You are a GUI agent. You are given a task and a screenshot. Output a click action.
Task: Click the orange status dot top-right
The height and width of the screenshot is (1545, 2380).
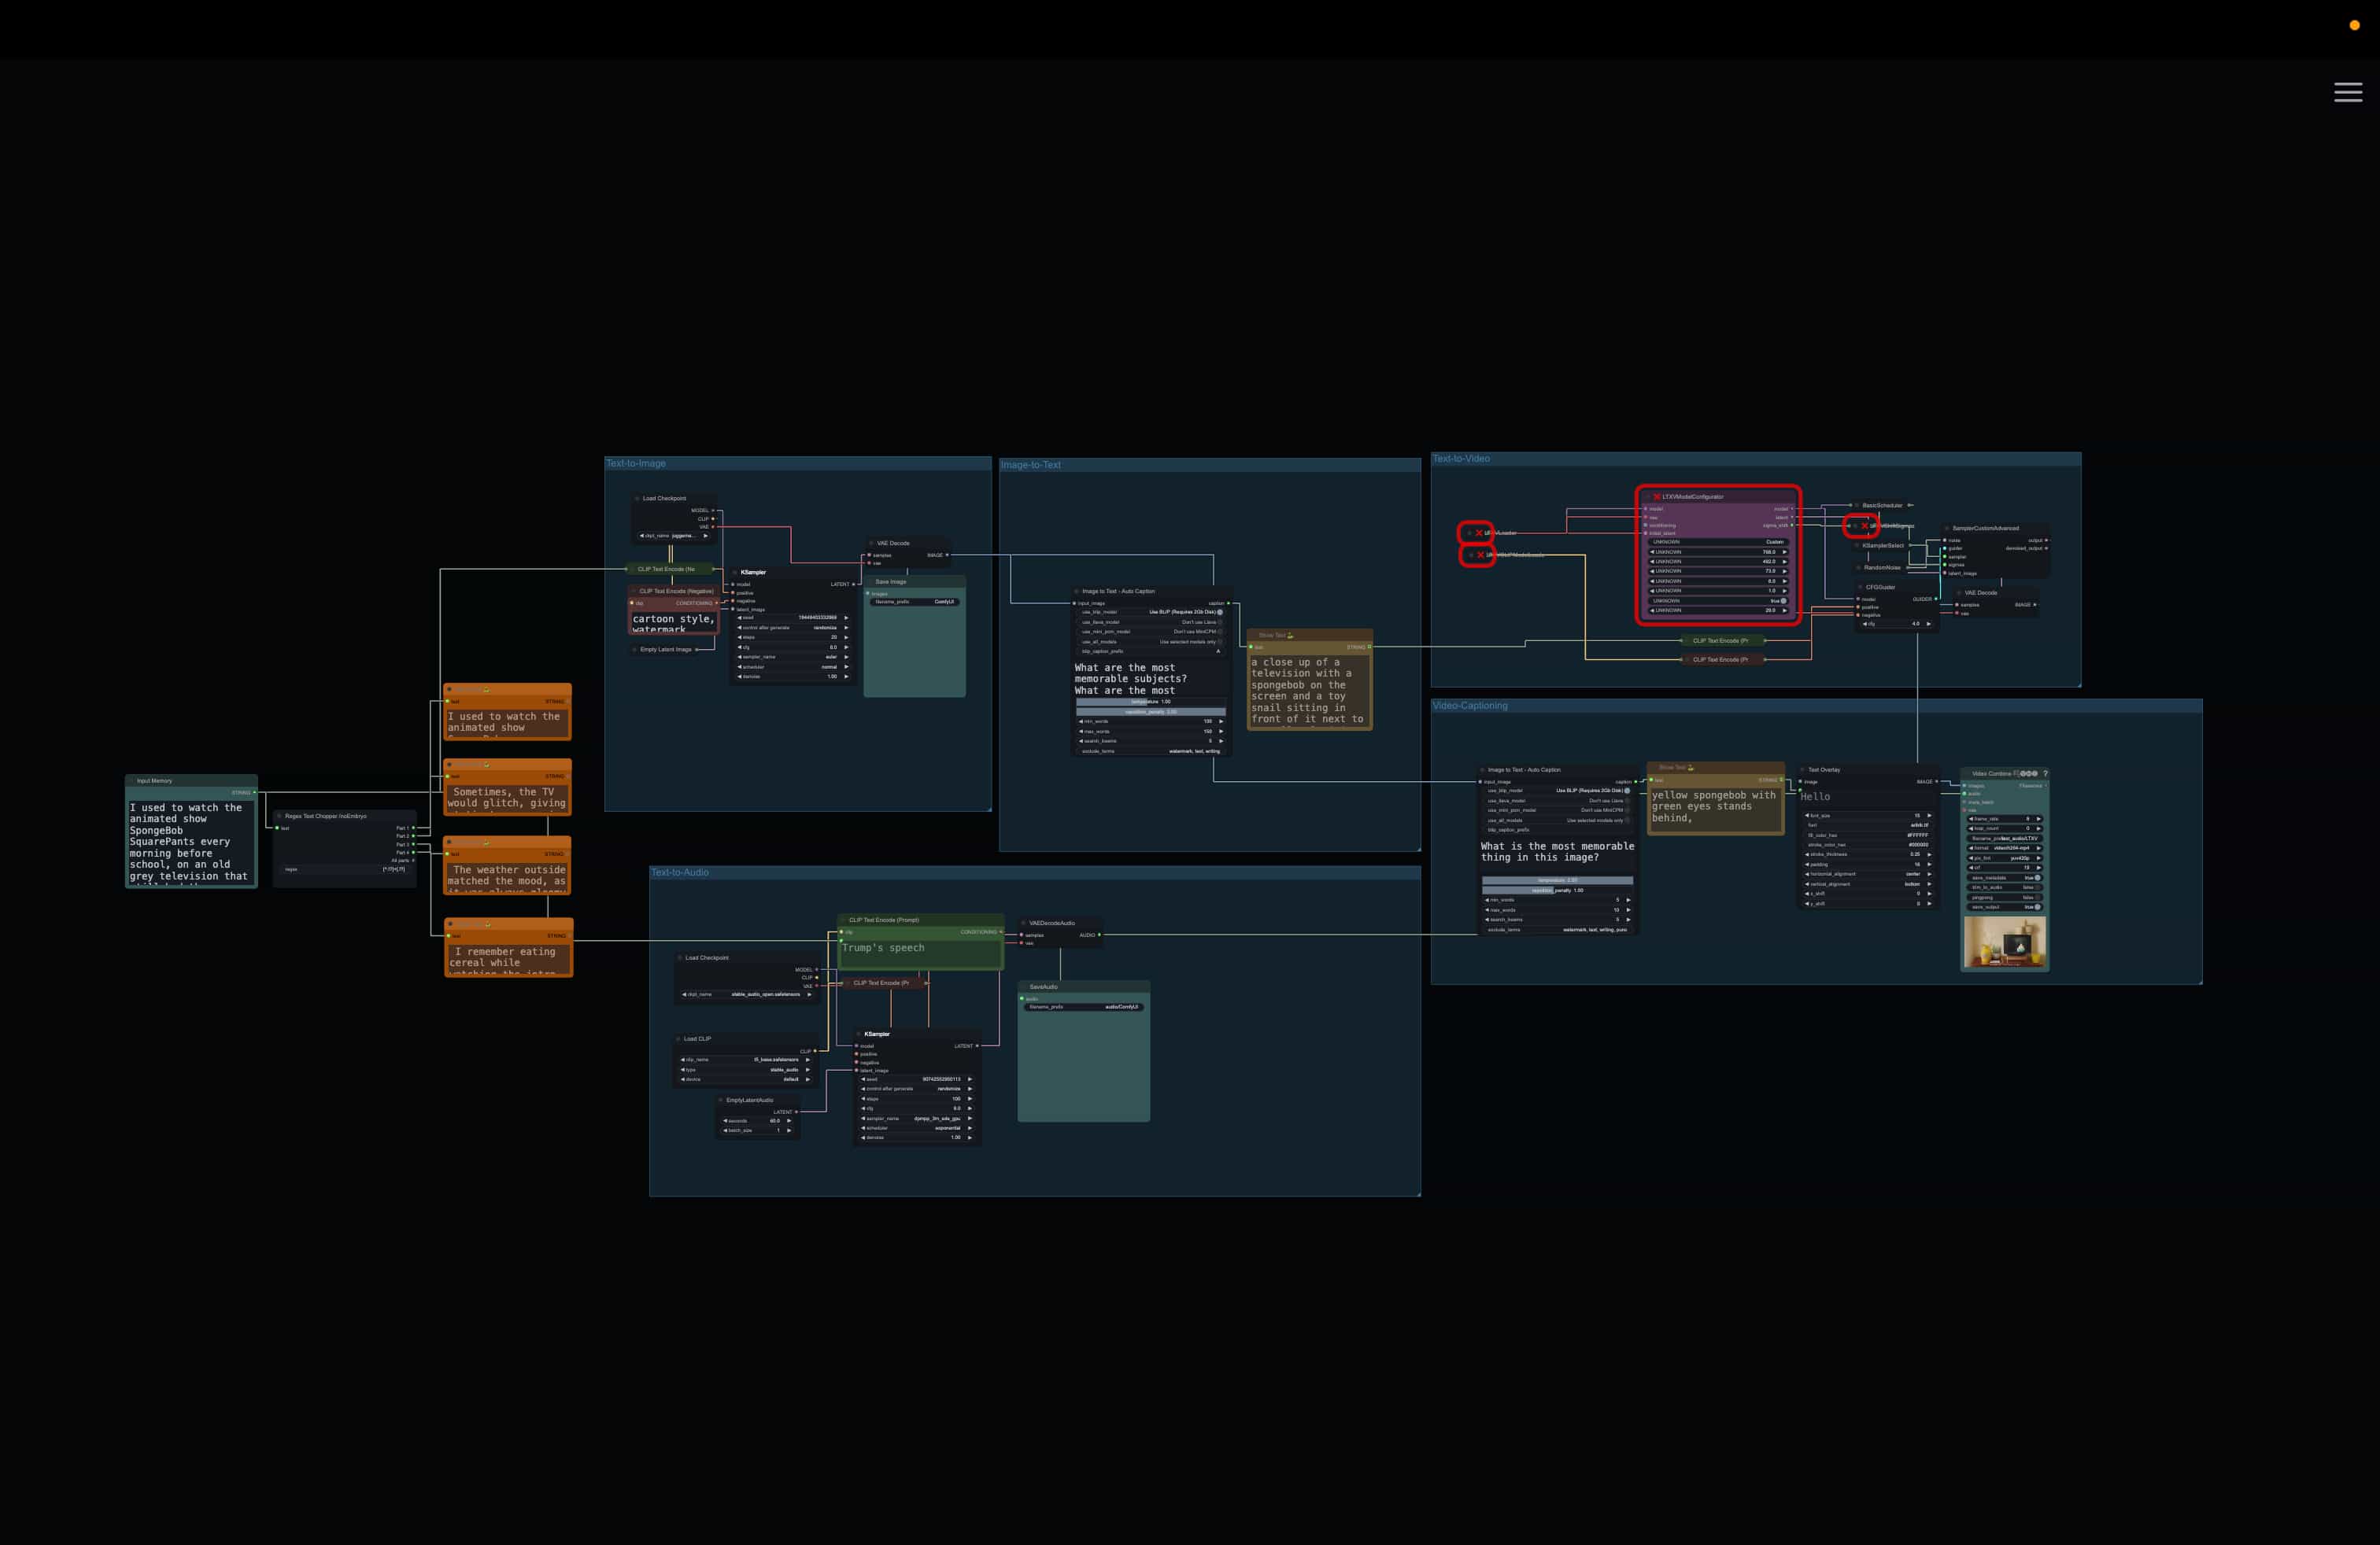click(x=2354, y=25)
